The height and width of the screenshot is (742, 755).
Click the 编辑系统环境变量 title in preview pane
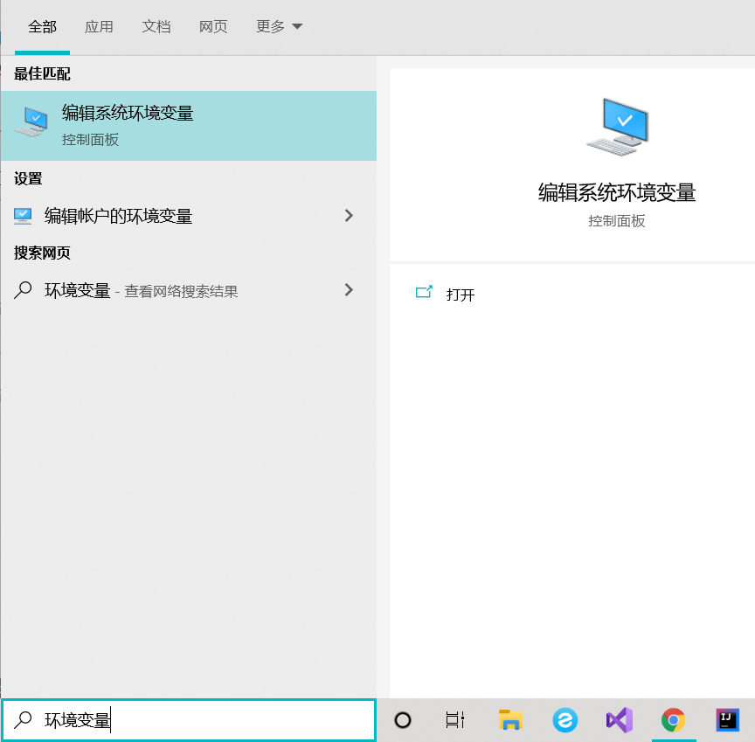coord(617,192)
